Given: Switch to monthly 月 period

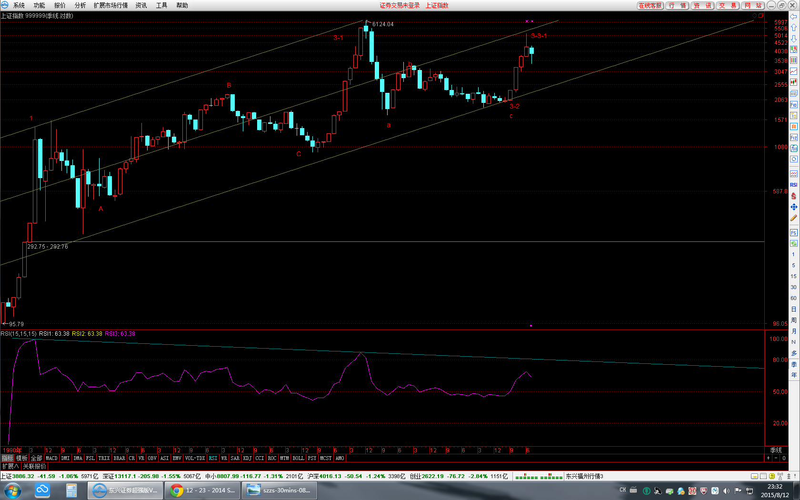Looking at the screenshot, I should tap(793, 331).
